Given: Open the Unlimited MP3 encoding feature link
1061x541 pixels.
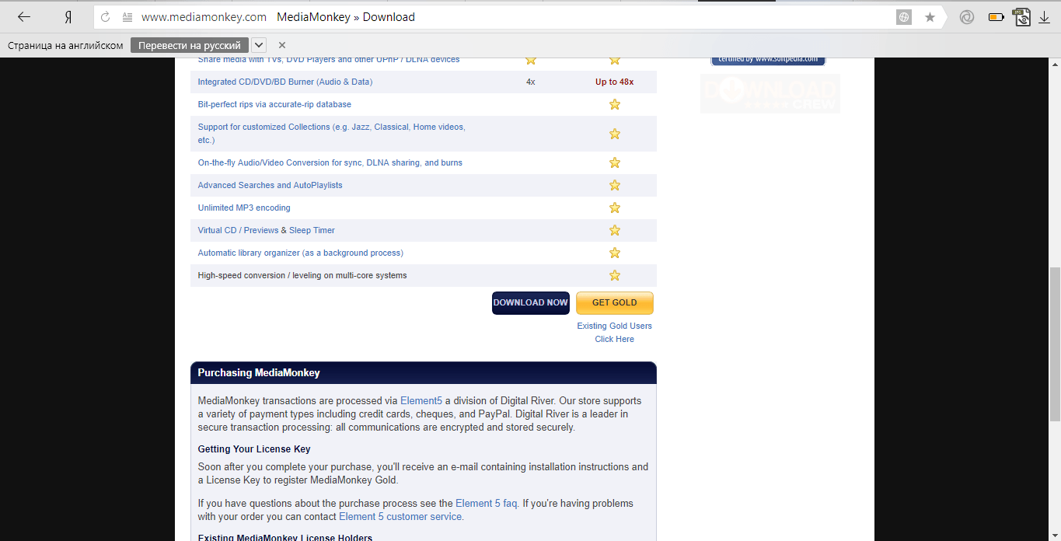Looking at the screenshot, I should 244,208.
